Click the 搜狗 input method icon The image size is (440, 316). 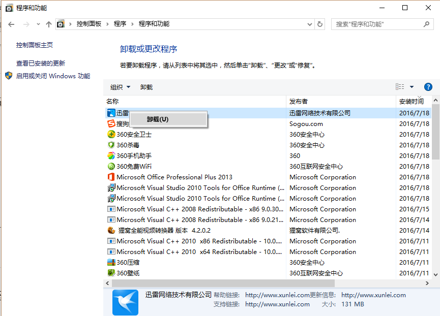tap(111, 123)
